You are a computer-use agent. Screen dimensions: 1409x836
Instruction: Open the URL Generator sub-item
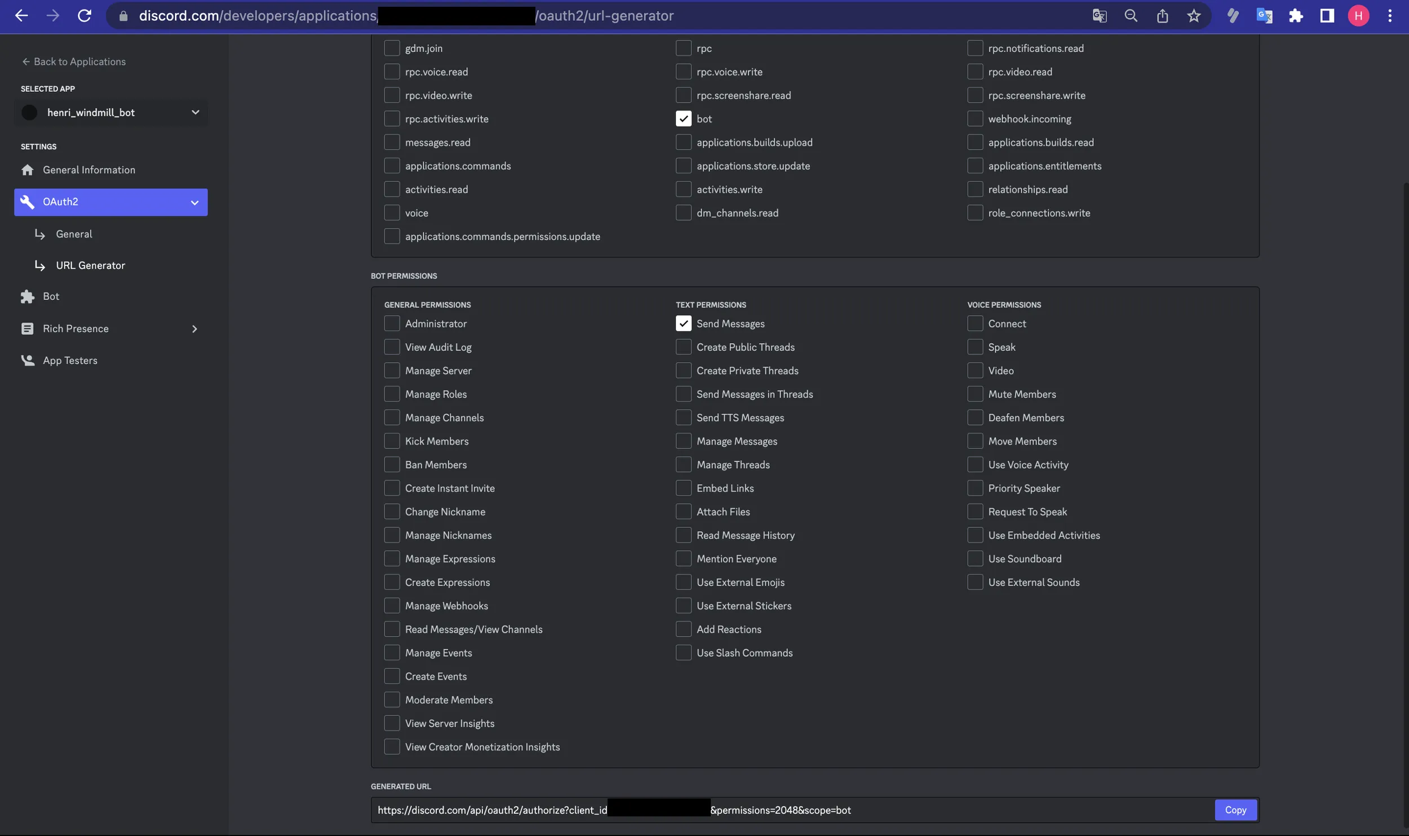90,265
